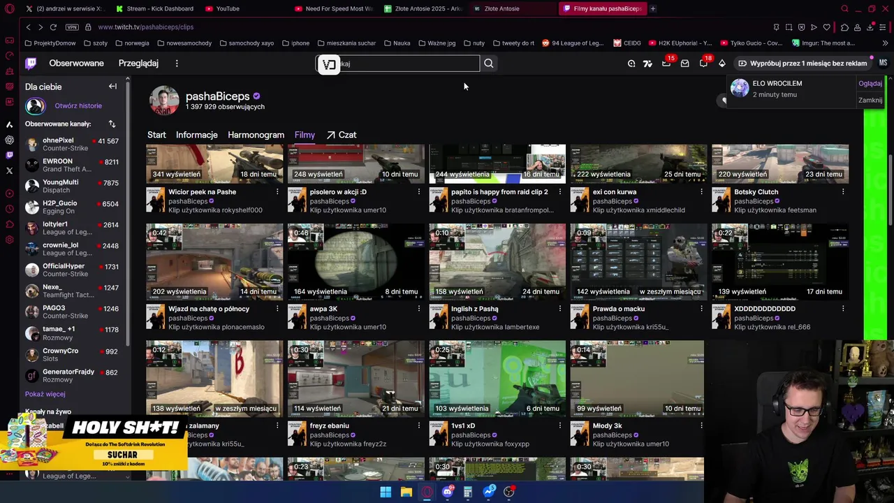Open Twitch inbox icon with 15 badge
This screenshot has height=503, width=894.
click(x=666, y=64)
